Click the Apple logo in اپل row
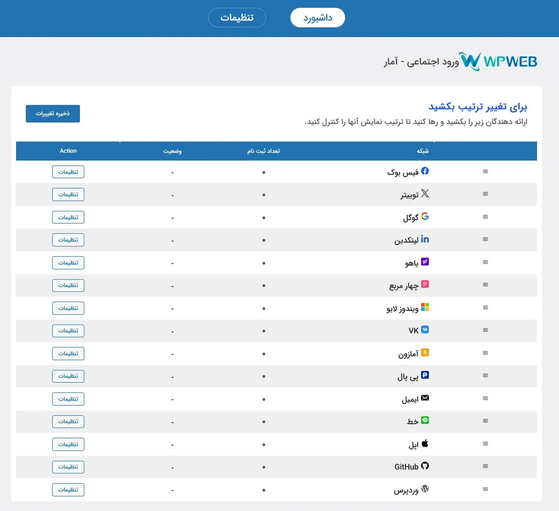Image resolution: width=559 pixels, height=511 pixels. click(x=424, y=444)
